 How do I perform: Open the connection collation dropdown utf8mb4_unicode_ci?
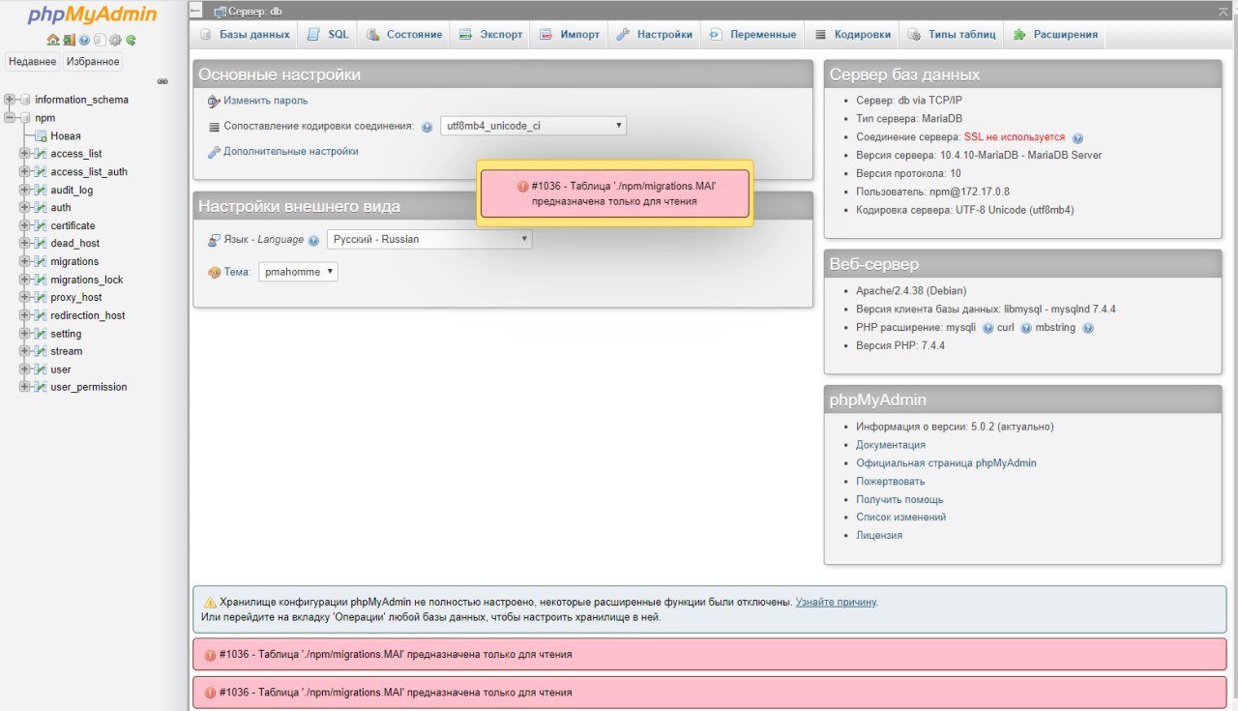[x=533, y=126]
